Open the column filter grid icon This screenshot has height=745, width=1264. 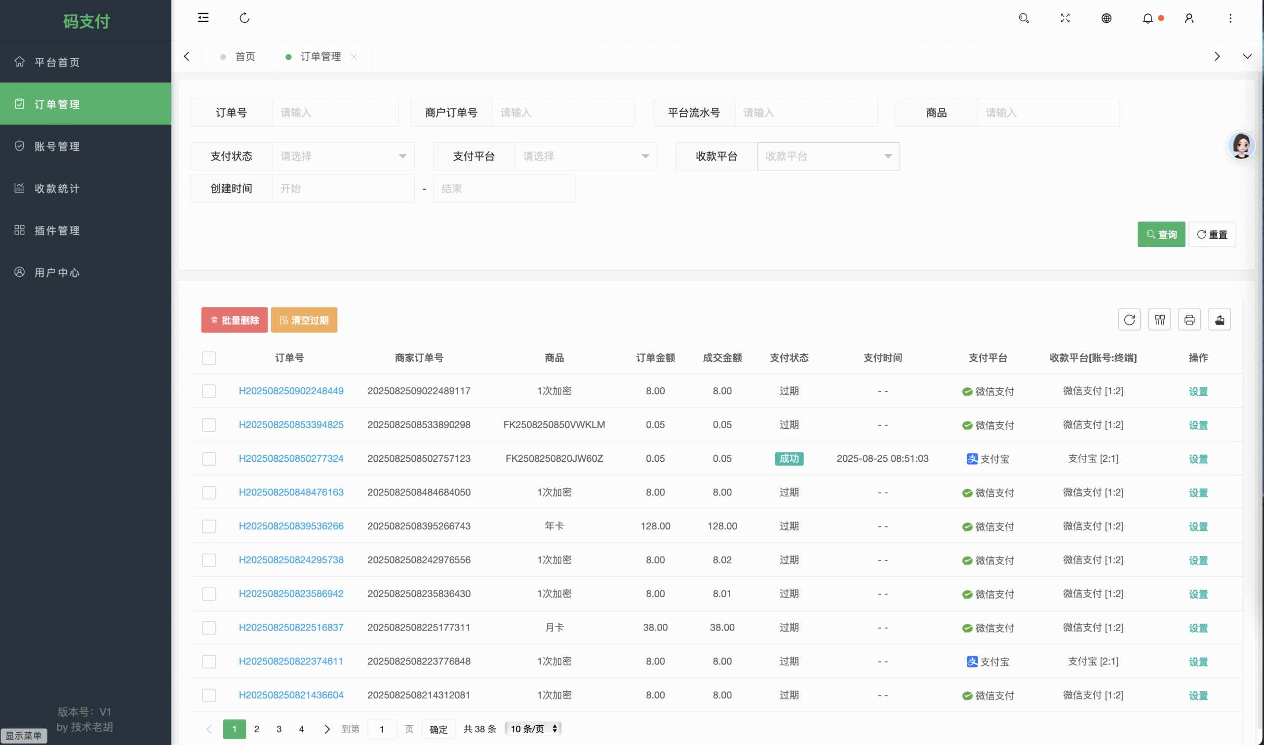pos(1159,320)
